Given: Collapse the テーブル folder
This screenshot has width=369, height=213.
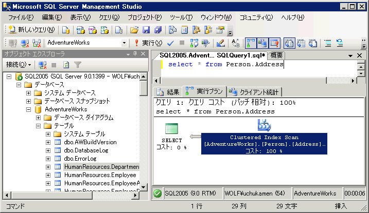Looking at the screenshot, I should (39, 126).
